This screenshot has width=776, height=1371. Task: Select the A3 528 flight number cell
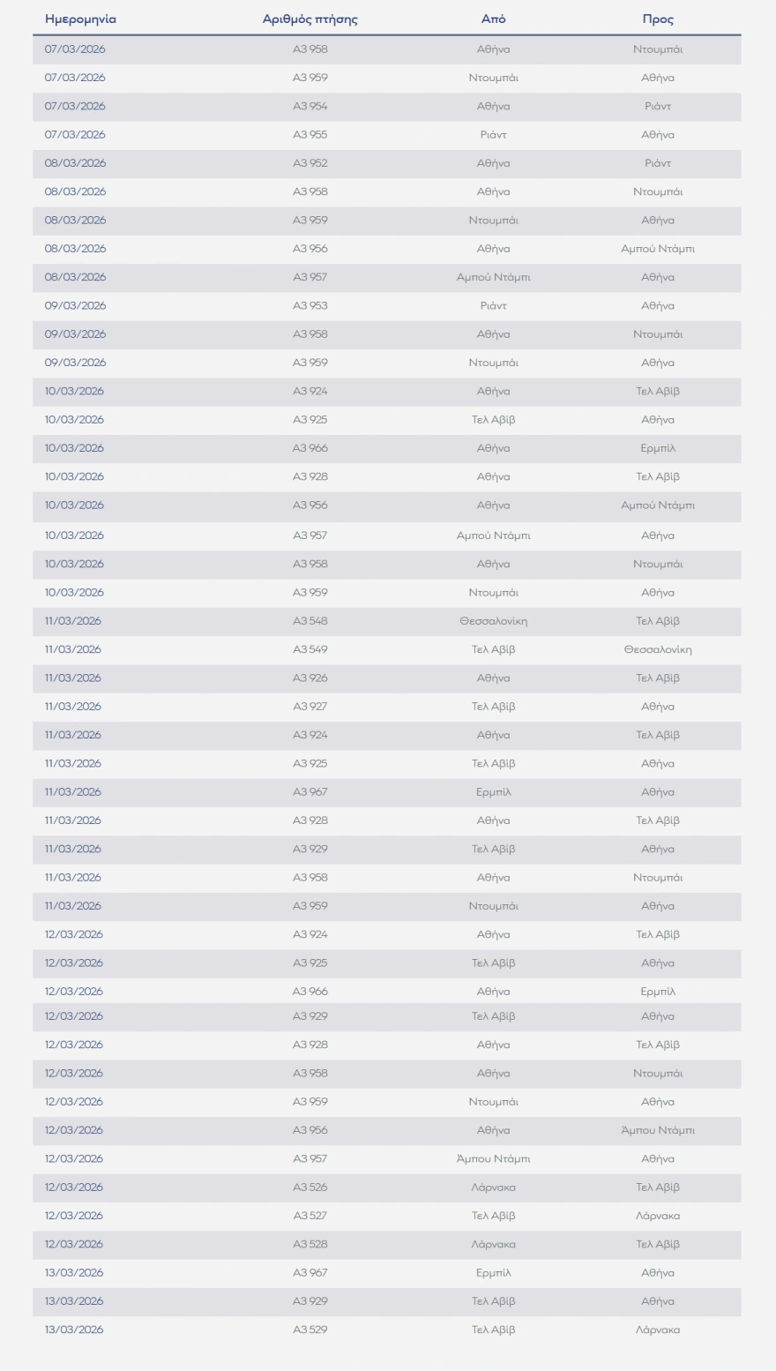tap(310, 1244)
